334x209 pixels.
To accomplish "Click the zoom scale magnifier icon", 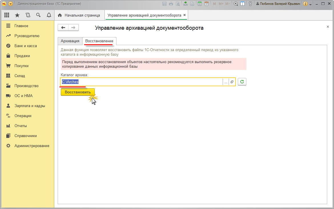I will [236, 4].
